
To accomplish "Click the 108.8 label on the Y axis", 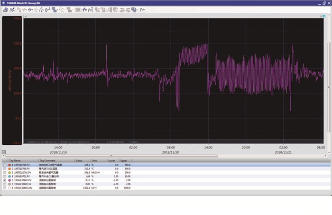I will pyautogui.click(x=18, y=93).
